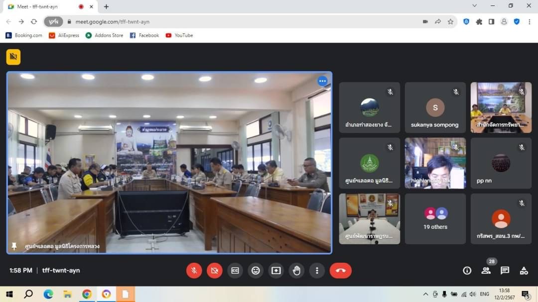
Task: Open more options in call controls
Action: pyautogui.click(x=317, y=271)
